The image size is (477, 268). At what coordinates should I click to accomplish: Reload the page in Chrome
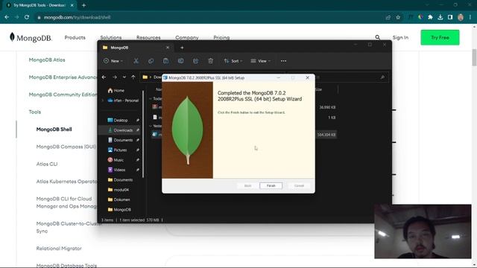(27, 17)
